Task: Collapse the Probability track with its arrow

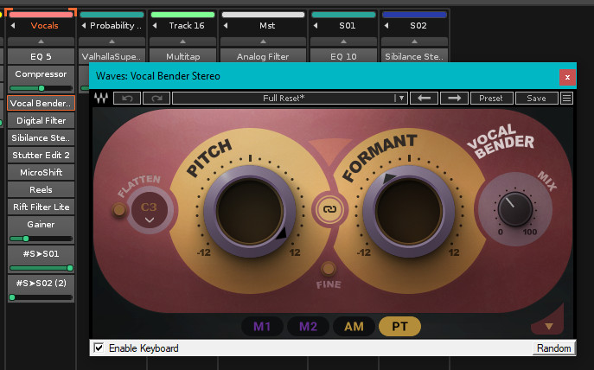Action: [x=84, y=25]
